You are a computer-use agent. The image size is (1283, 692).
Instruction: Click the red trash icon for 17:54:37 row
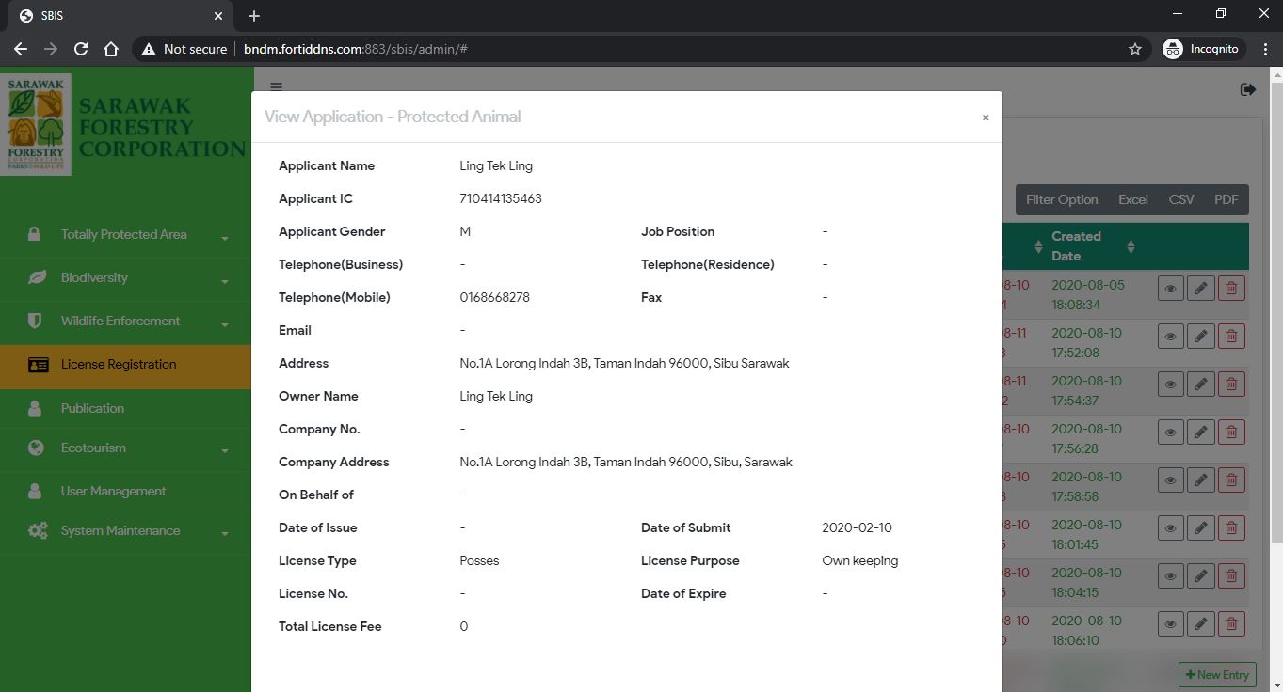[1231, 384]
